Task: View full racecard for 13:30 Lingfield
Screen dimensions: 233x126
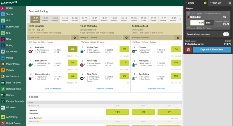Action: 53,89
